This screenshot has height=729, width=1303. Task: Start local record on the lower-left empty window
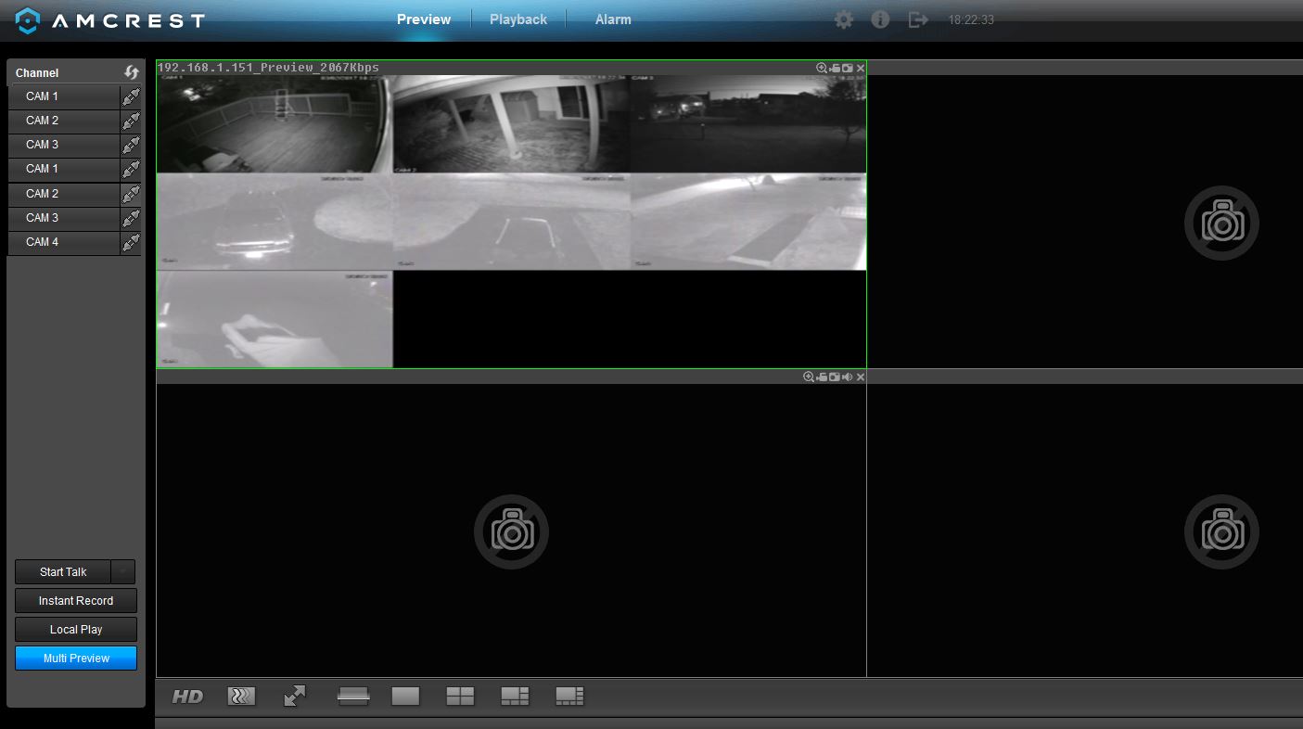tap(822, 377)
